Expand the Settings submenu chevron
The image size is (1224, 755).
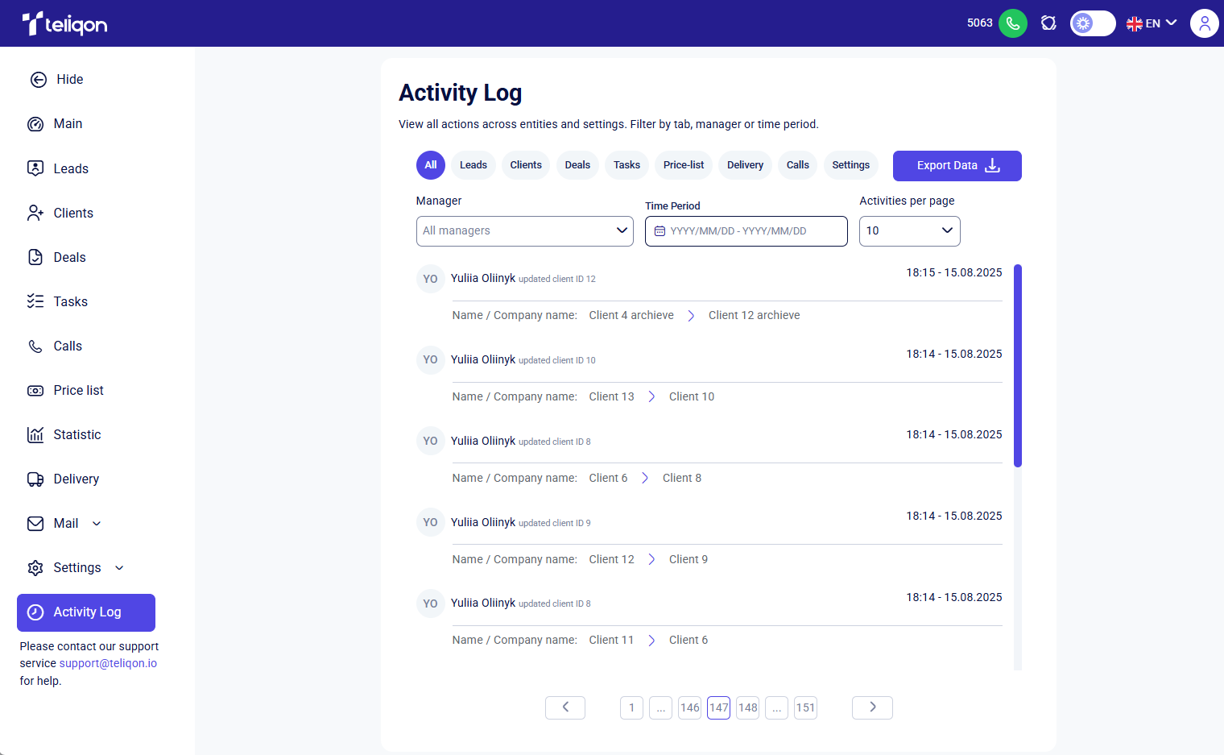(x=119, y=568)
